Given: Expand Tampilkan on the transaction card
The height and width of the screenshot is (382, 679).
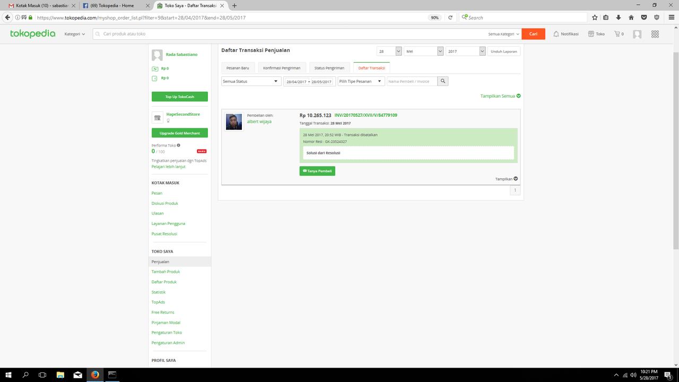Looking at the screenshot, I should click(x=507, y=179).
